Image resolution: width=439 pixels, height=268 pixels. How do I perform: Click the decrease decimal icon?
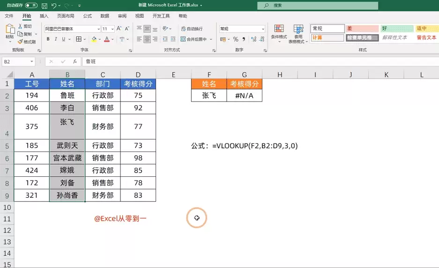point(262,39)
